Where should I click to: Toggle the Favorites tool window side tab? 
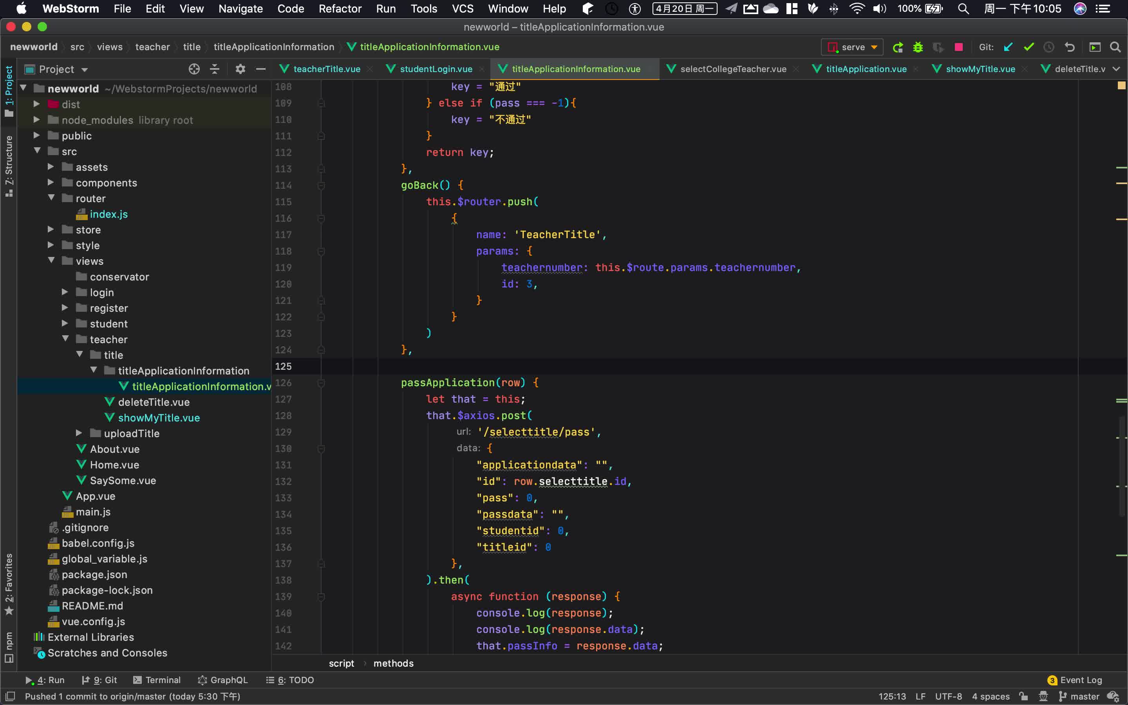click(x=9, y=584)
